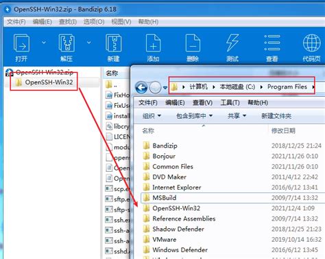This screenshot has width=325, height=259.
Task: Select the modu... file in Bandizip list
Action: click(117, 147)
